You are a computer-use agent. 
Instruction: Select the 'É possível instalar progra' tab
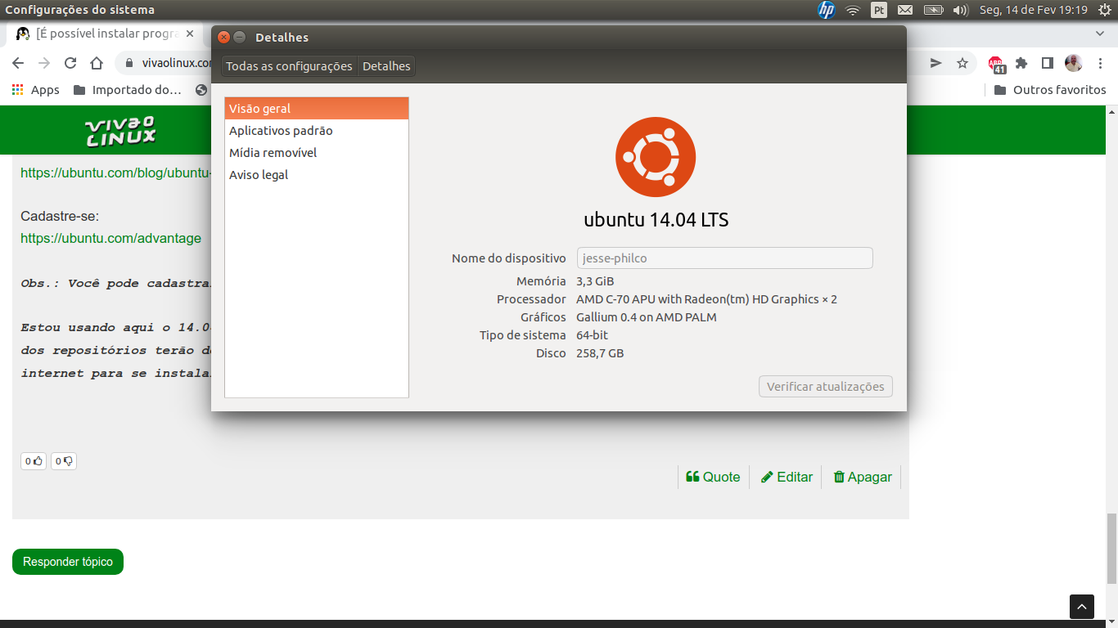tap(106, 34)
